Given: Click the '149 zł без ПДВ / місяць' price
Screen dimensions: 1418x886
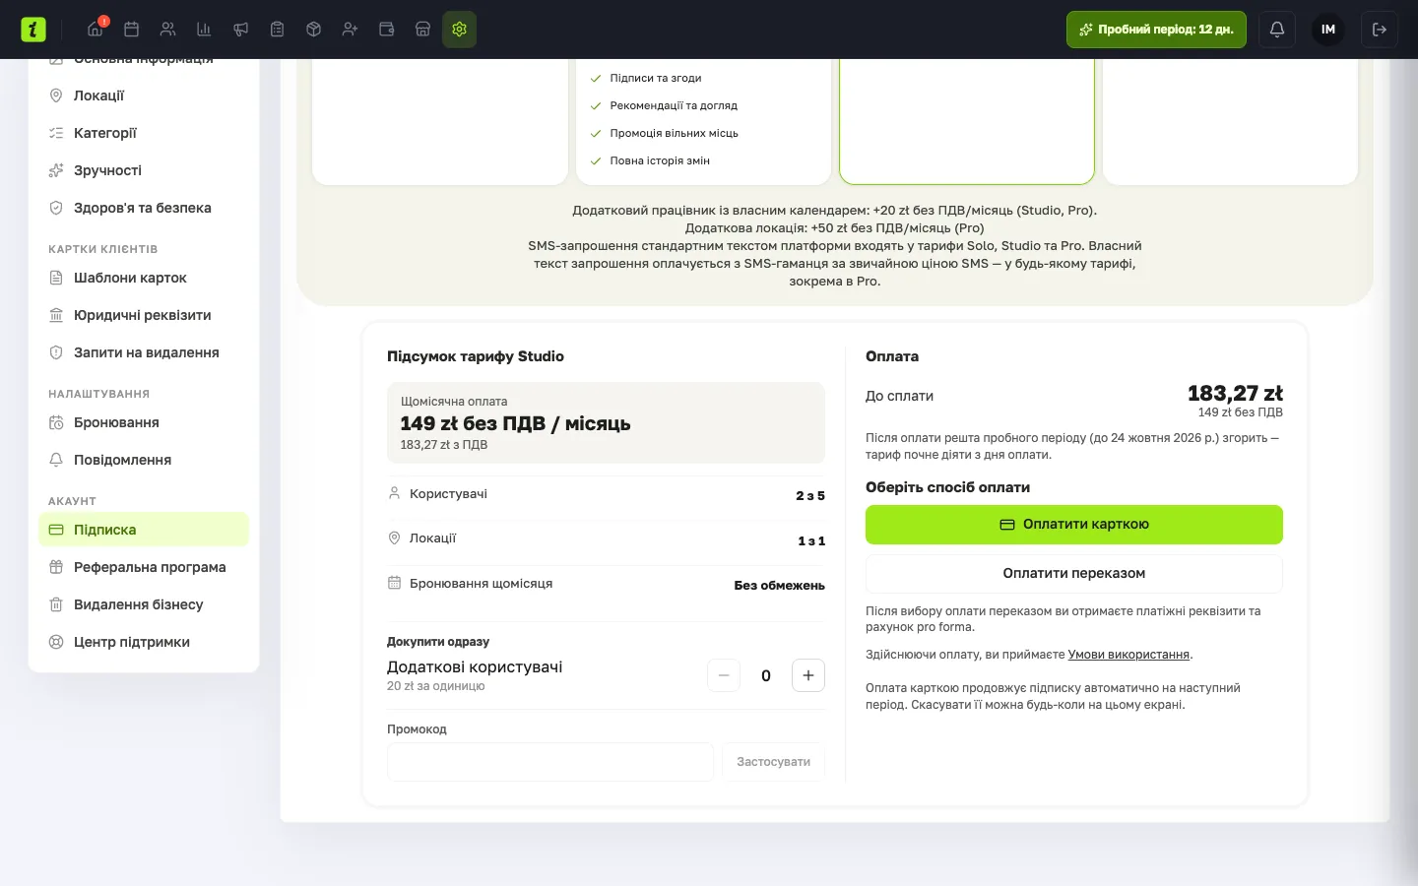Looking at the screenshot, I should [515, 423].
